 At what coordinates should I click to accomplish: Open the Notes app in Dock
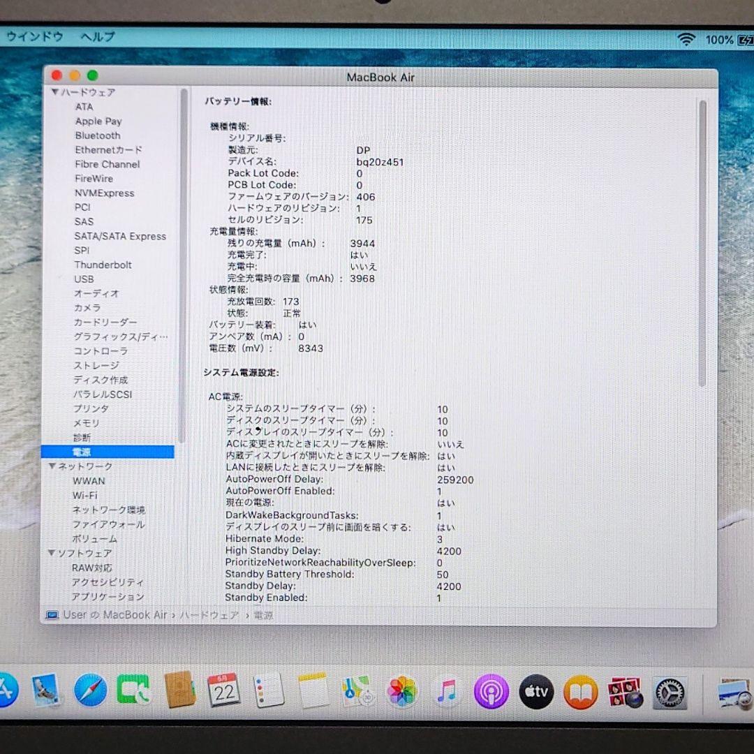click(313, 691)
